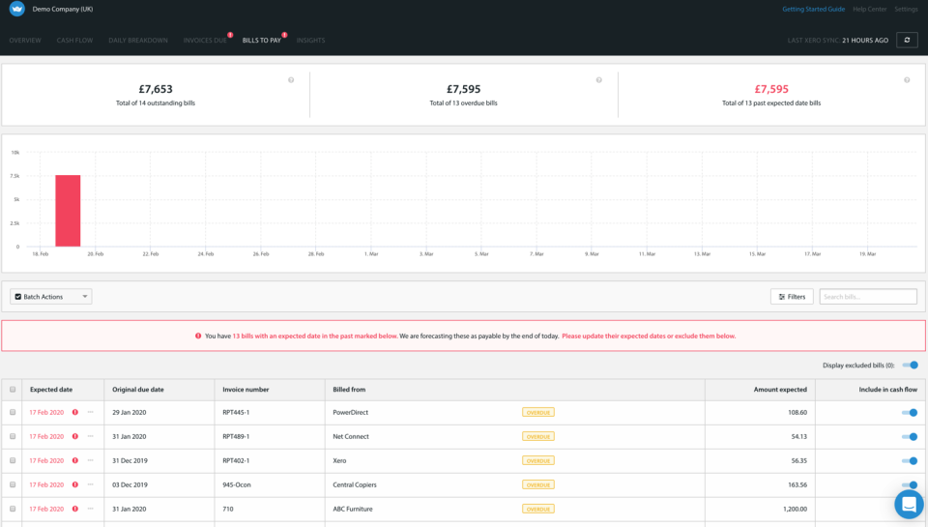Open more options dots for PowerDirect row
This screenshot has width=928, height=527.
point(91,412)
